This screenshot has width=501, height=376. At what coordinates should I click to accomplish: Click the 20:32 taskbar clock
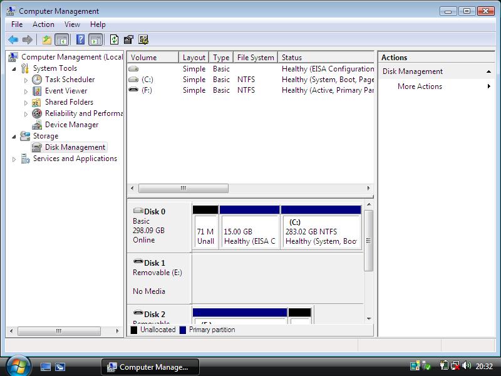(x=484, y=366)
